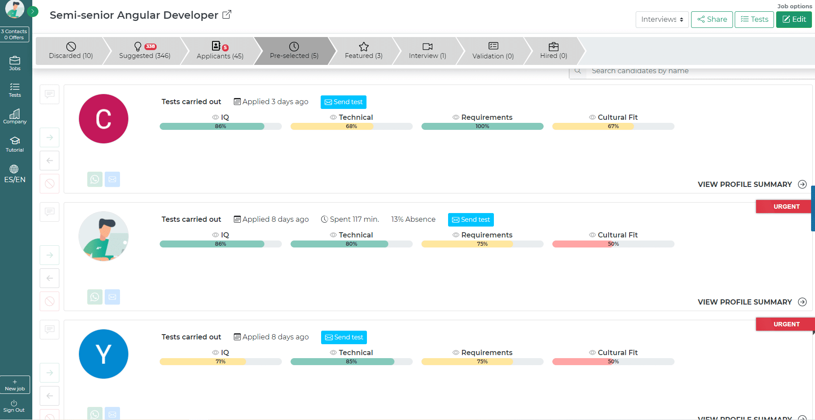Contact second candidate via WhatsApp icon
Viewport: 815px width, 420px height.
95,297
